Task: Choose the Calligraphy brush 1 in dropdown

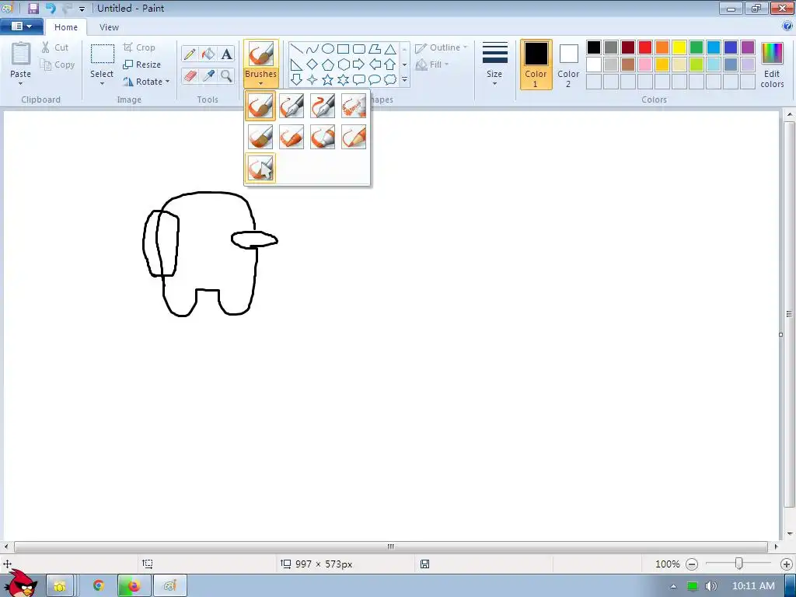Action: click(x=292, y=106)
